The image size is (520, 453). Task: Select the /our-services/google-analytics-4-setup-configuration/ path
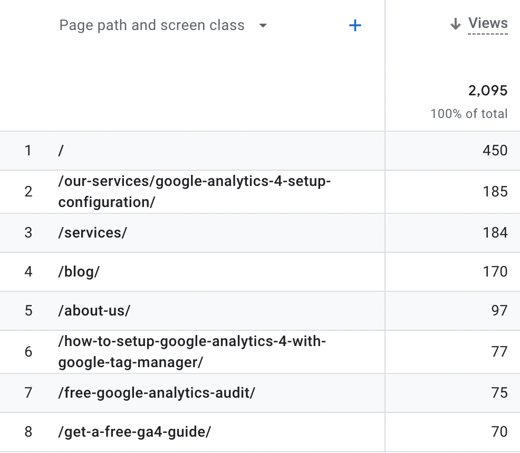tap(194, 192)
